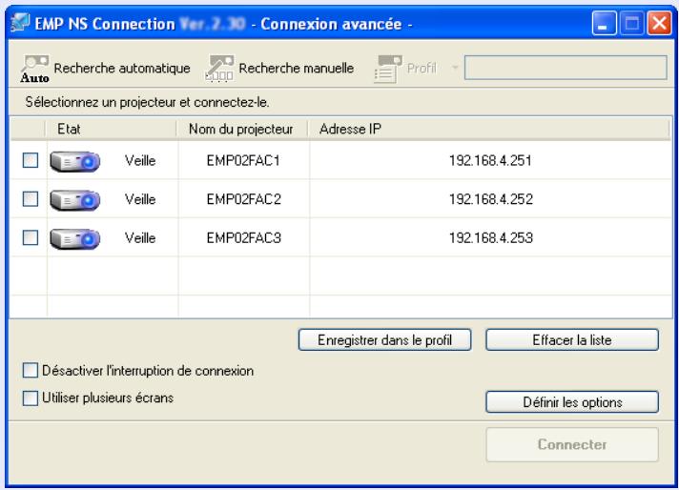
Task: Click Veille status of EMP02FAC1
Action: coord(140,160)
